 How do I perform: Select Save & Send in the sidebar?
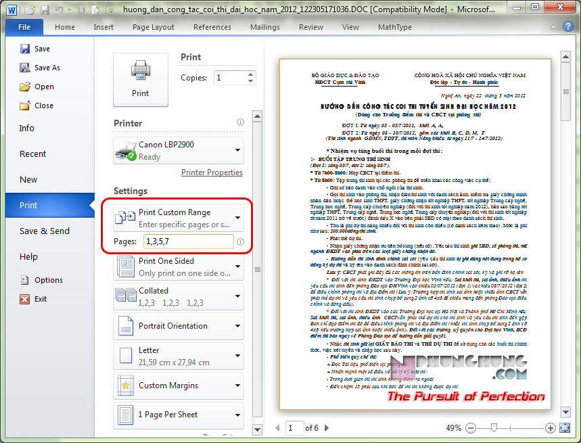point(45,231)
